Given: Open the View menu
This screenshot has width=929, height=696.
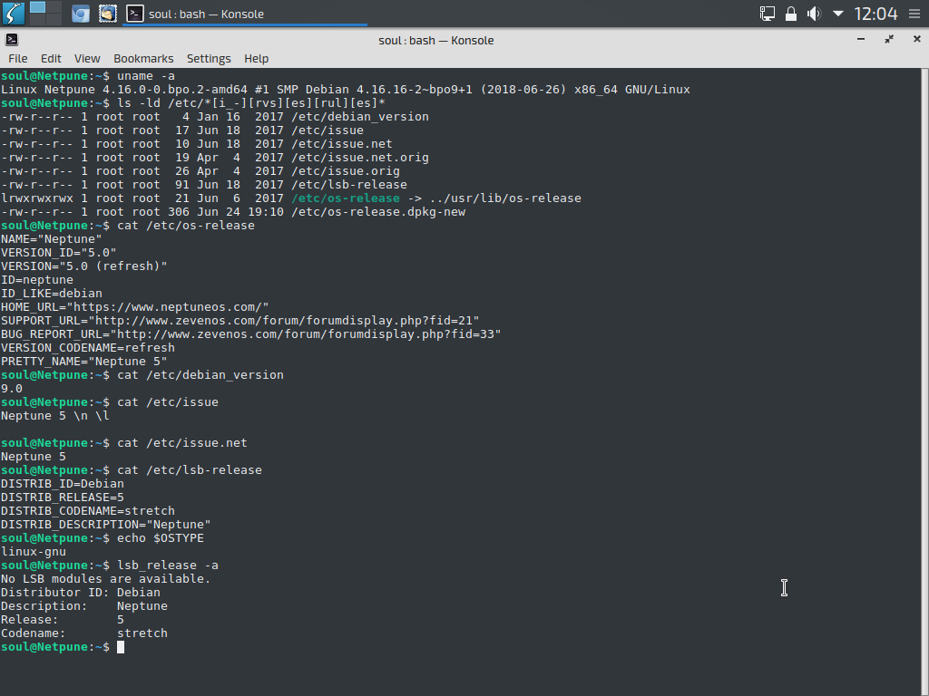Looking at the screenshot, I should 87,58.
